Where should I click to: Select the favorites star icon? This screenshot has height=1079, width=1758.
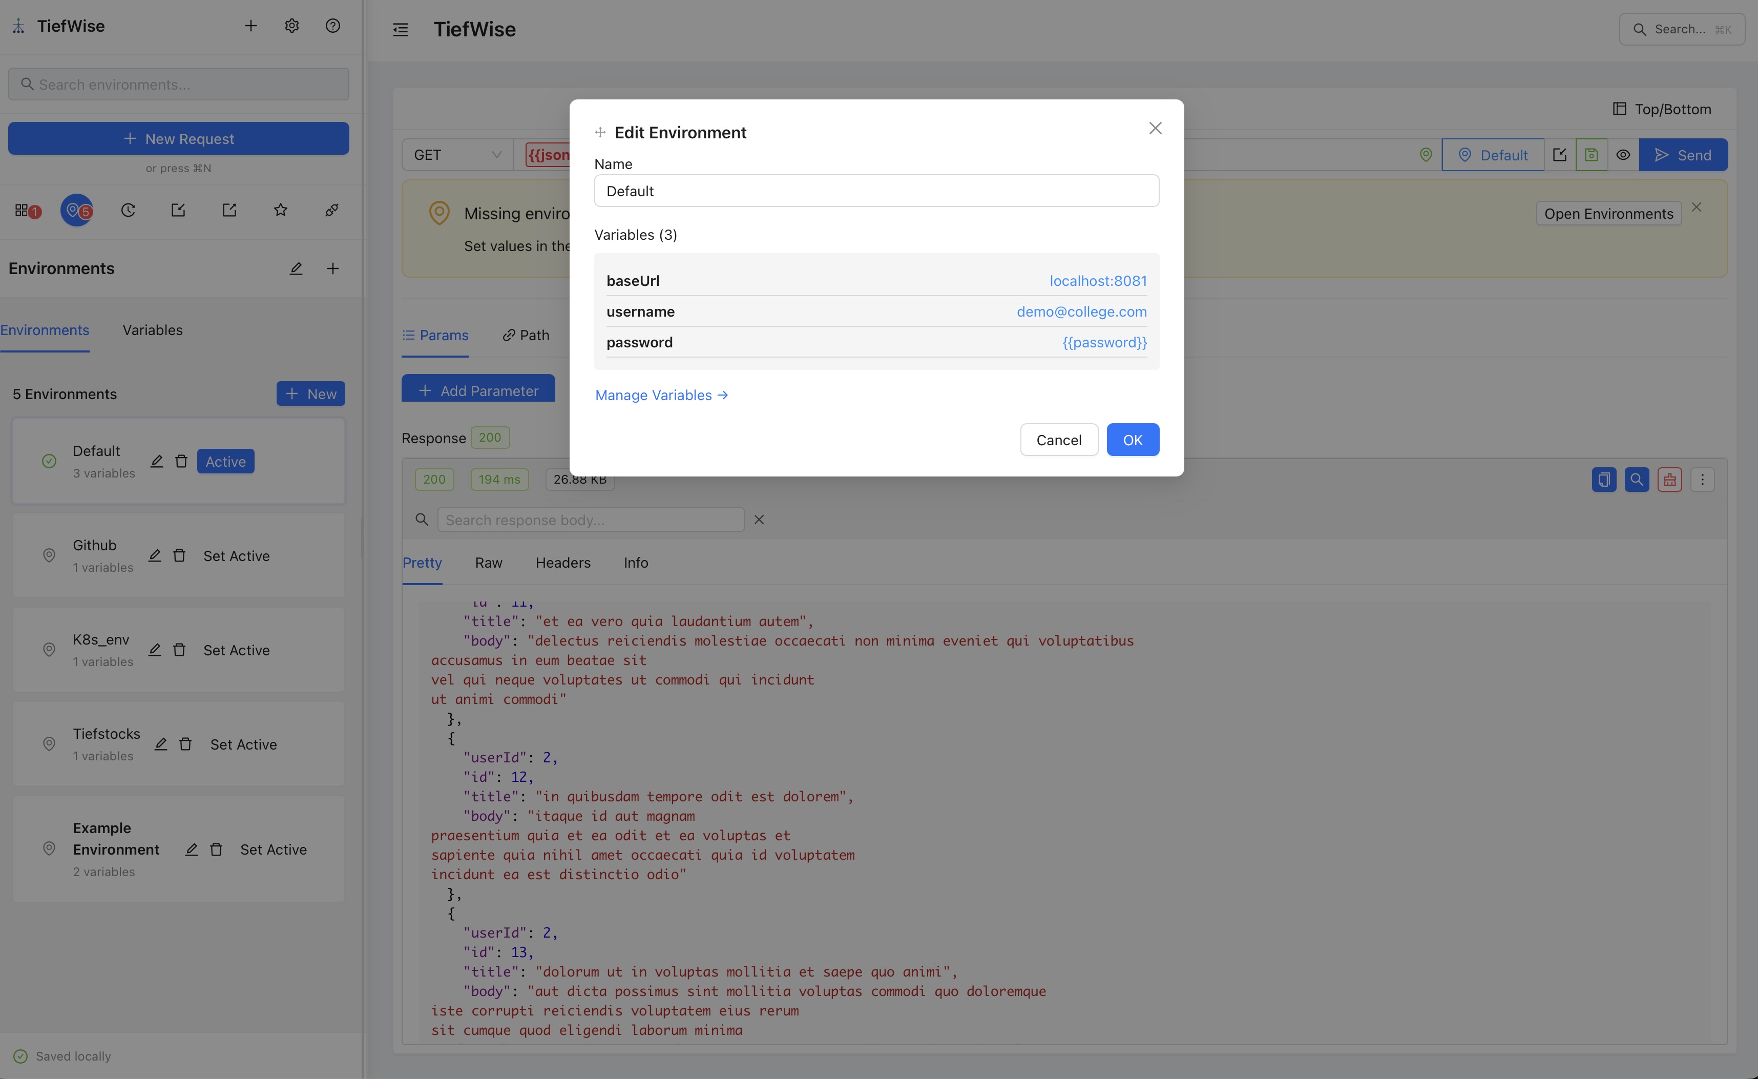(x=280, y=211)
